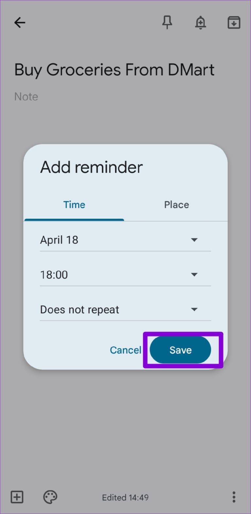
Task: Open the background color palette icon
Action: point(50,497)
